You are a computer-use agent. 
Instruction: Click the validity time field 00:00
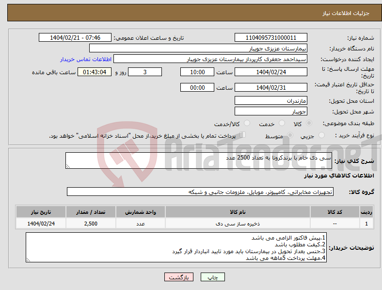(x=197, y=87)
